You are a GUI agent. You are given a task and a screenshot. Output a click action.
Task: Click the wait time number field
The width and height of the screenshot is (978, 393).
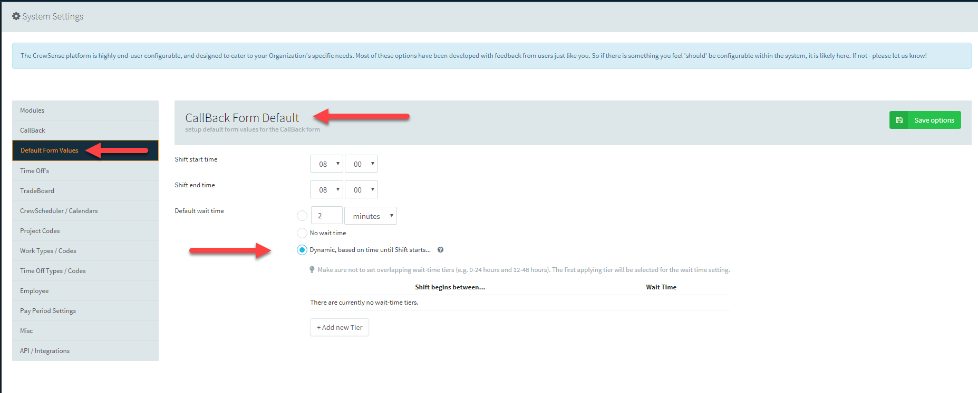(326, 216)
